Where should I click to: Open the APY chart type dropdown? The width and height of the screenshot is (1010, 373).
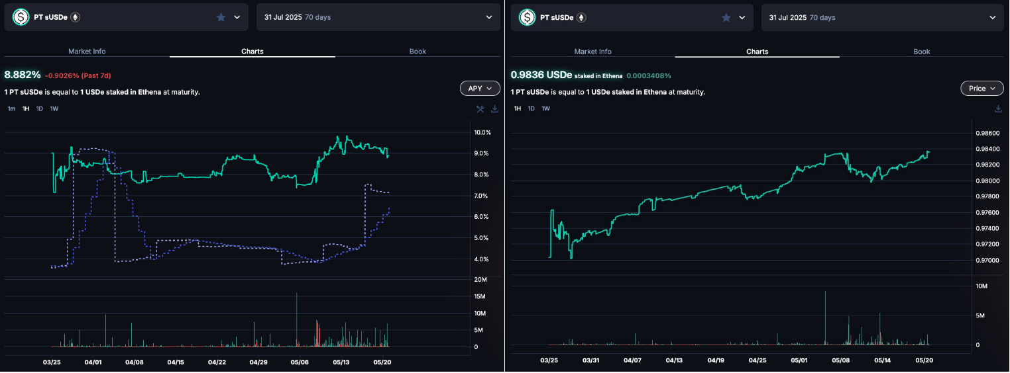coord(480,88)
